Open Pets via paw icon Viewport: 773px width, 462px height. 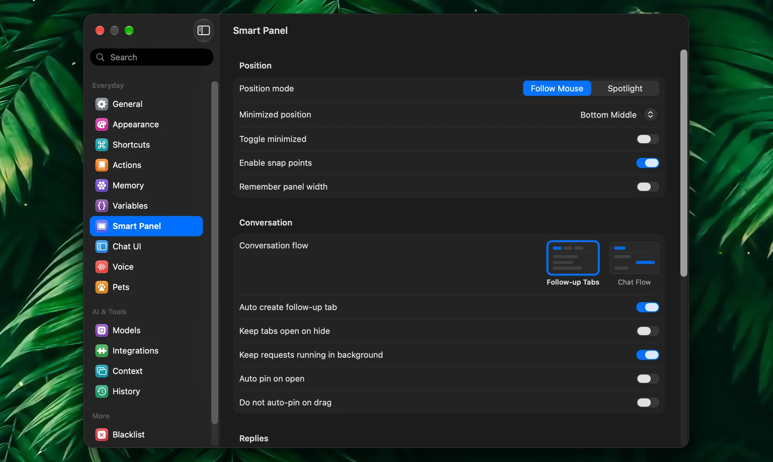[x=102, y=287]
